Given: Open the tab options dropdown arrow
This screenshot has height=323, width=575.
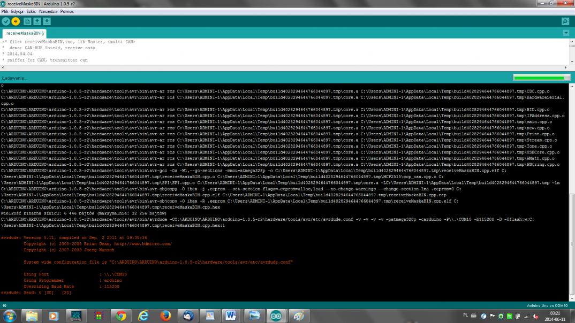Looking at the screenshot, I should pos(566,33).
